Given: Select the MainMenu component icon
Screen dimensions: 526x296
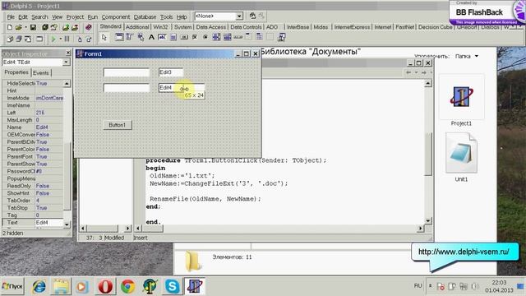Looking at the screenshot, I should pyautogui.click(x=130, y=37).
